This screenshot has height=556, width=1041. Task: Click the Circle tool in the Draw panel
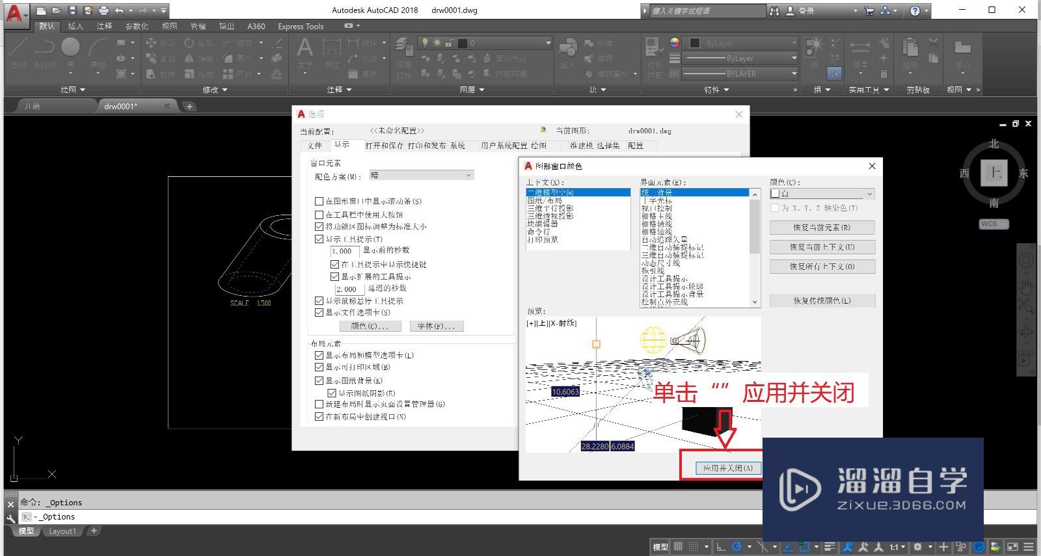click(70, 47)
